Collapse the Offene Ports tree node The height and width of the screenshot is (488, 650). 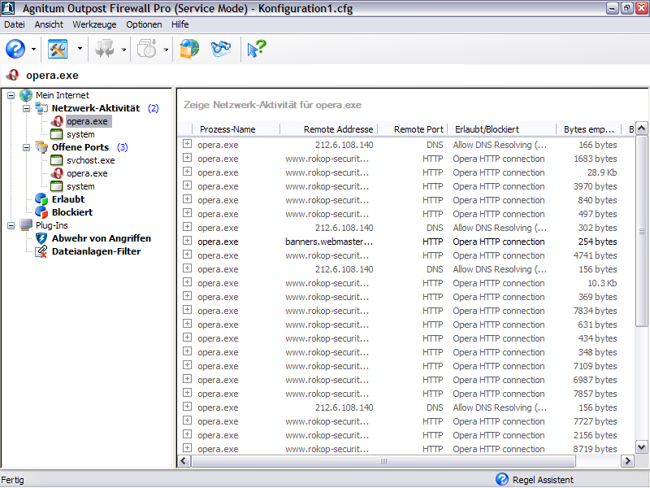27,147
